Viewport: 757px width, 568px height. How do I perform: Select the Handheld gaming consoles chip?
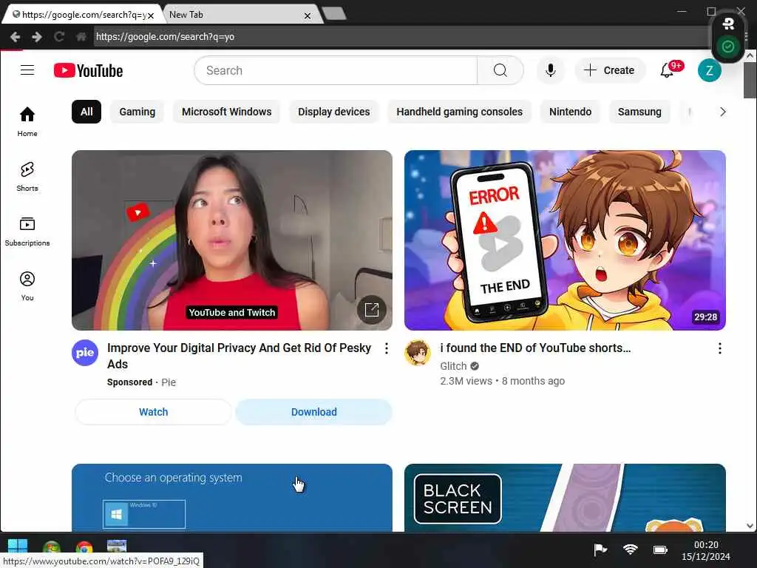pyautogui.click(x=459, y=112)
